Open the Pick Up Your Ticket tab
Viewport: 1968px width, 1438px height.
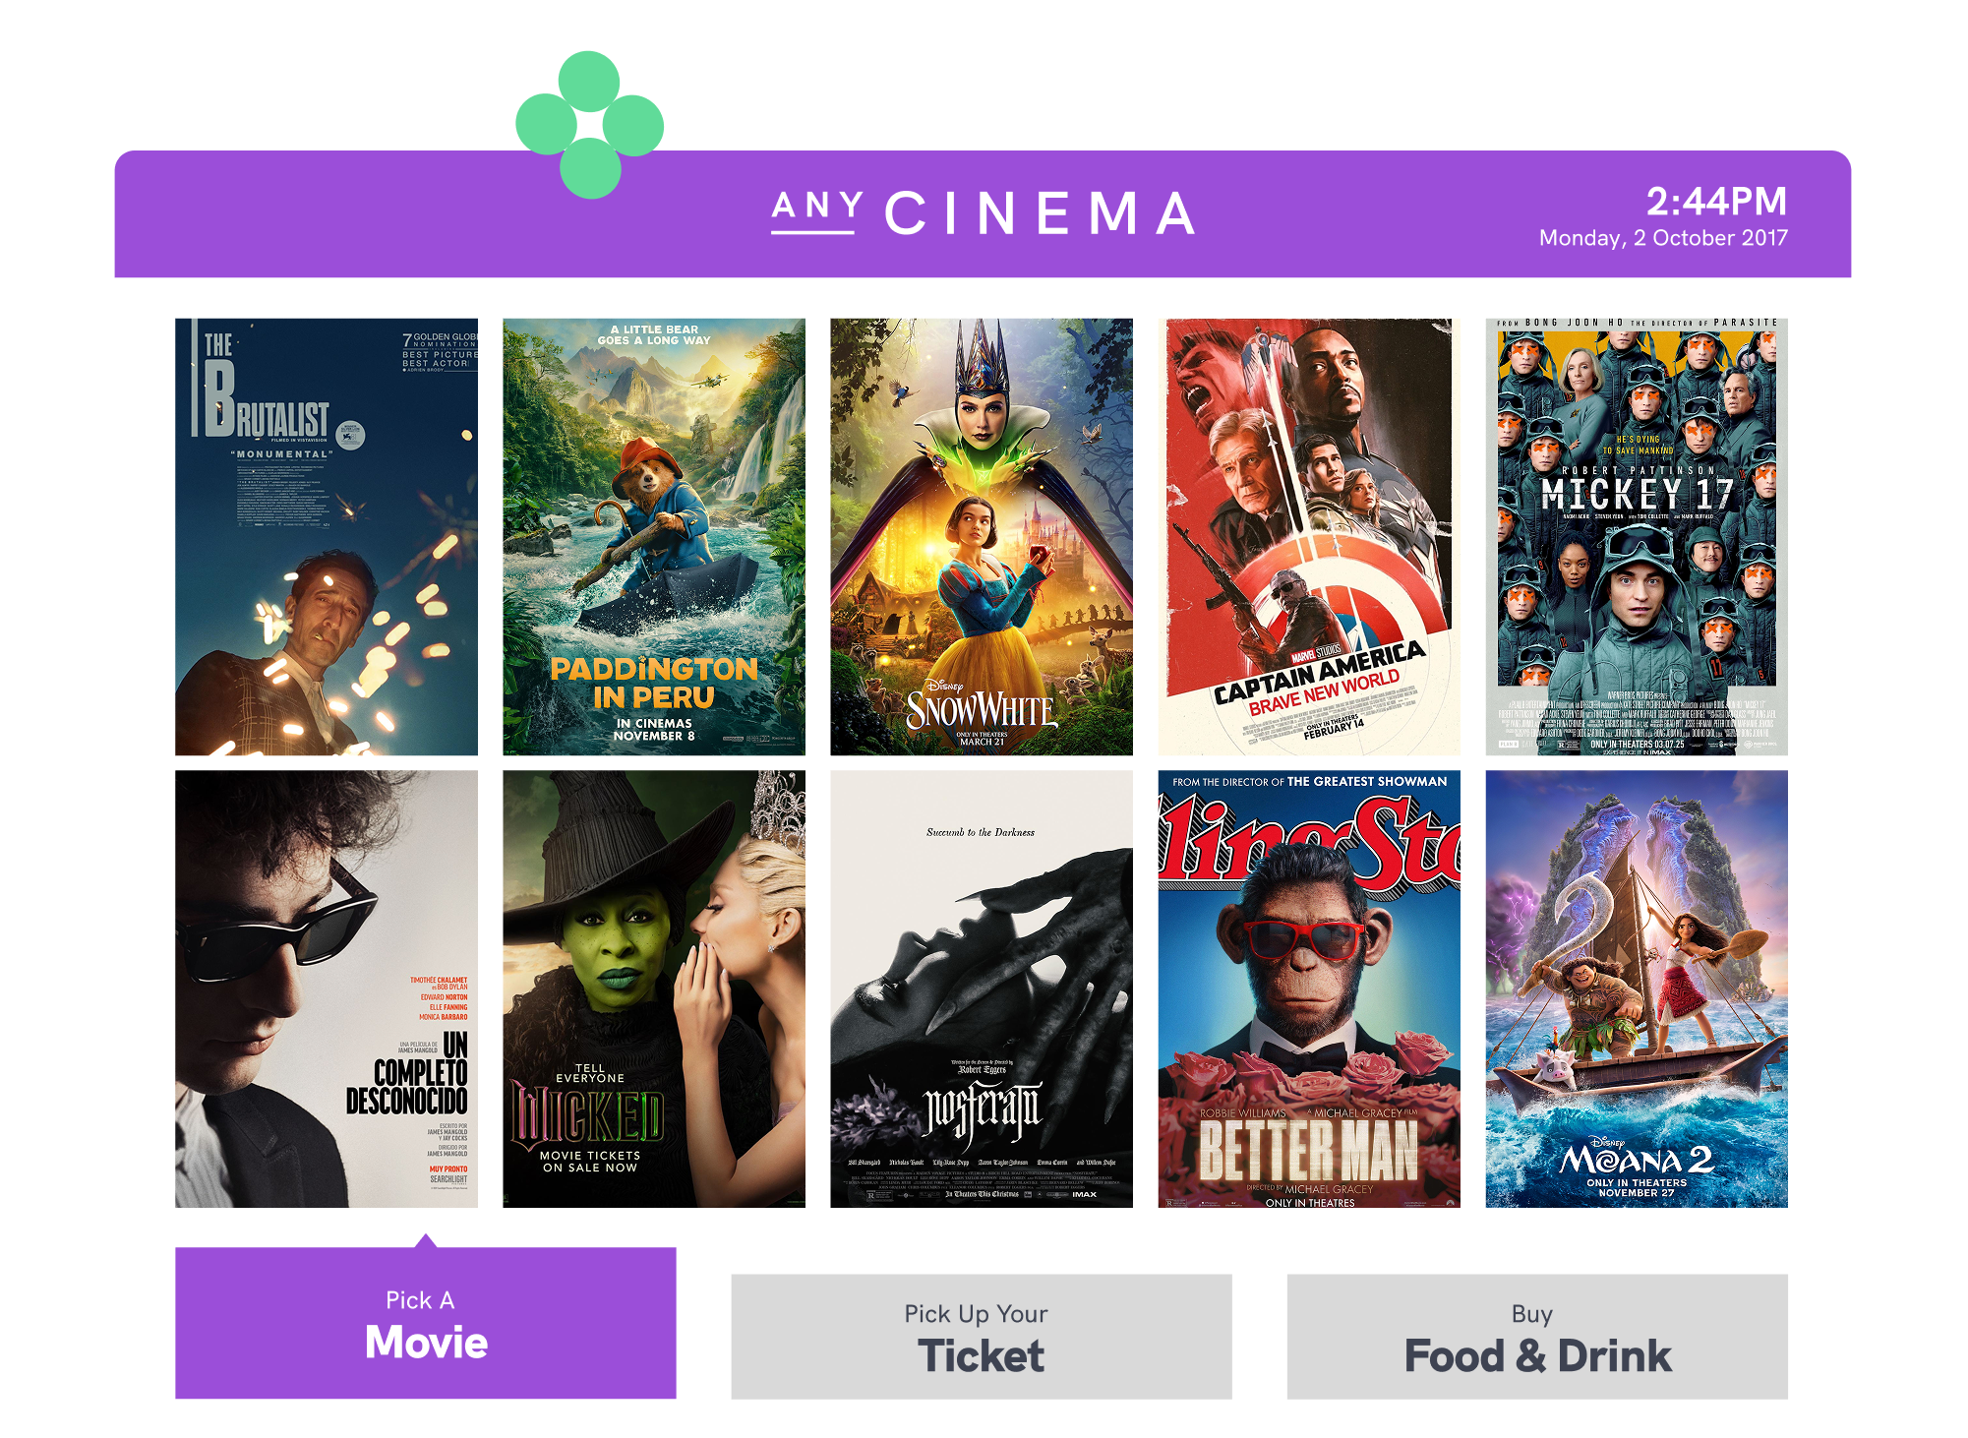[x=982, y=1337]
